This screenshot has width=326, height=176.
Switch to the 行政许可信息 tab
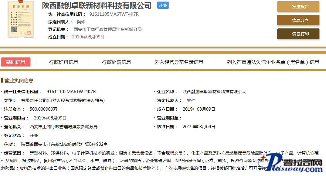pos(63,62)
